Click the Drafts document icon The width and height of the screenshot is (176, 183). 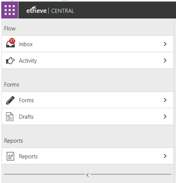point(10,117)
